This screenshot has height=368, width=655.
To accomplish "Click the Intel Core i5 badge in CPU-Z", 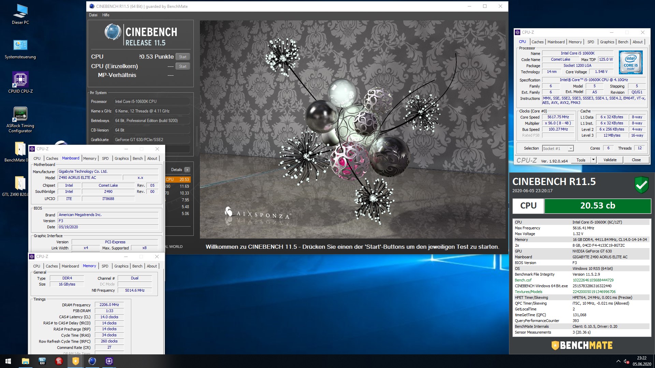I will pos(631,62).
